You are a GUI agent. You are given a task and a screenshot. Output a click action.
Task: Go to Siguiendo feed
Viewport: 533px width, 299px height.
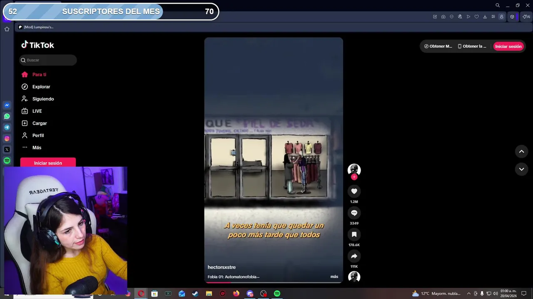coord(37,99)
